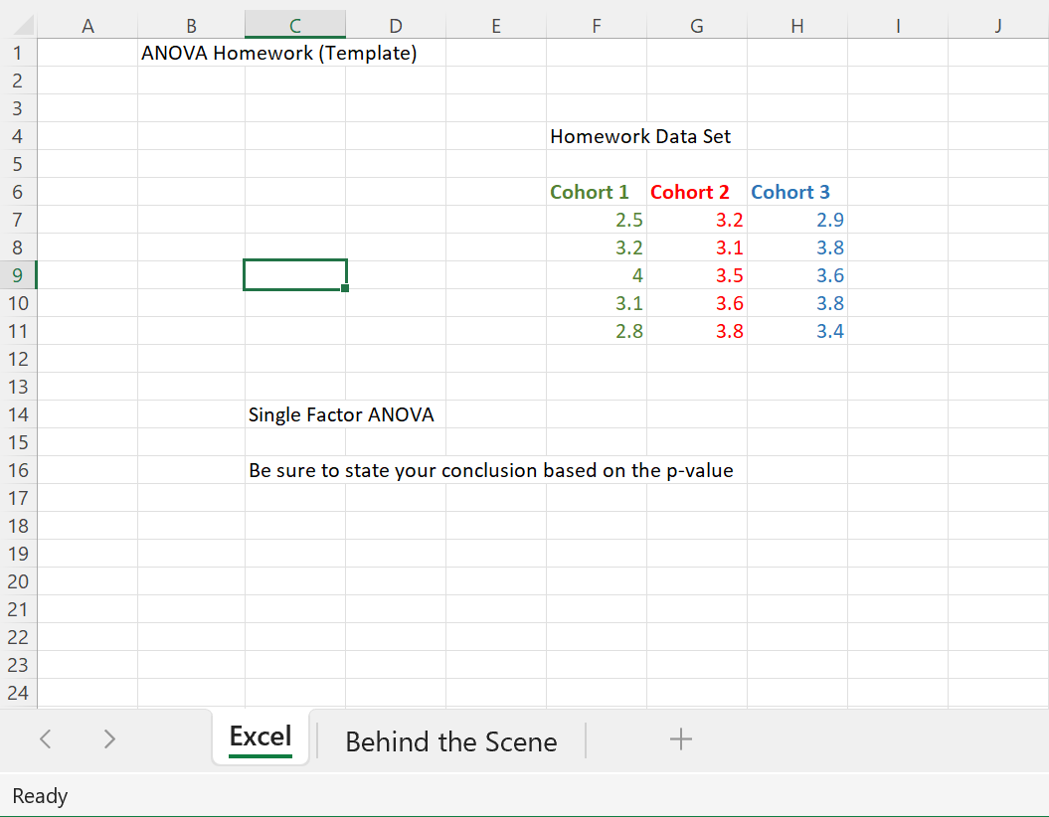Click the selected cell C9

click(x=295, y=274)
